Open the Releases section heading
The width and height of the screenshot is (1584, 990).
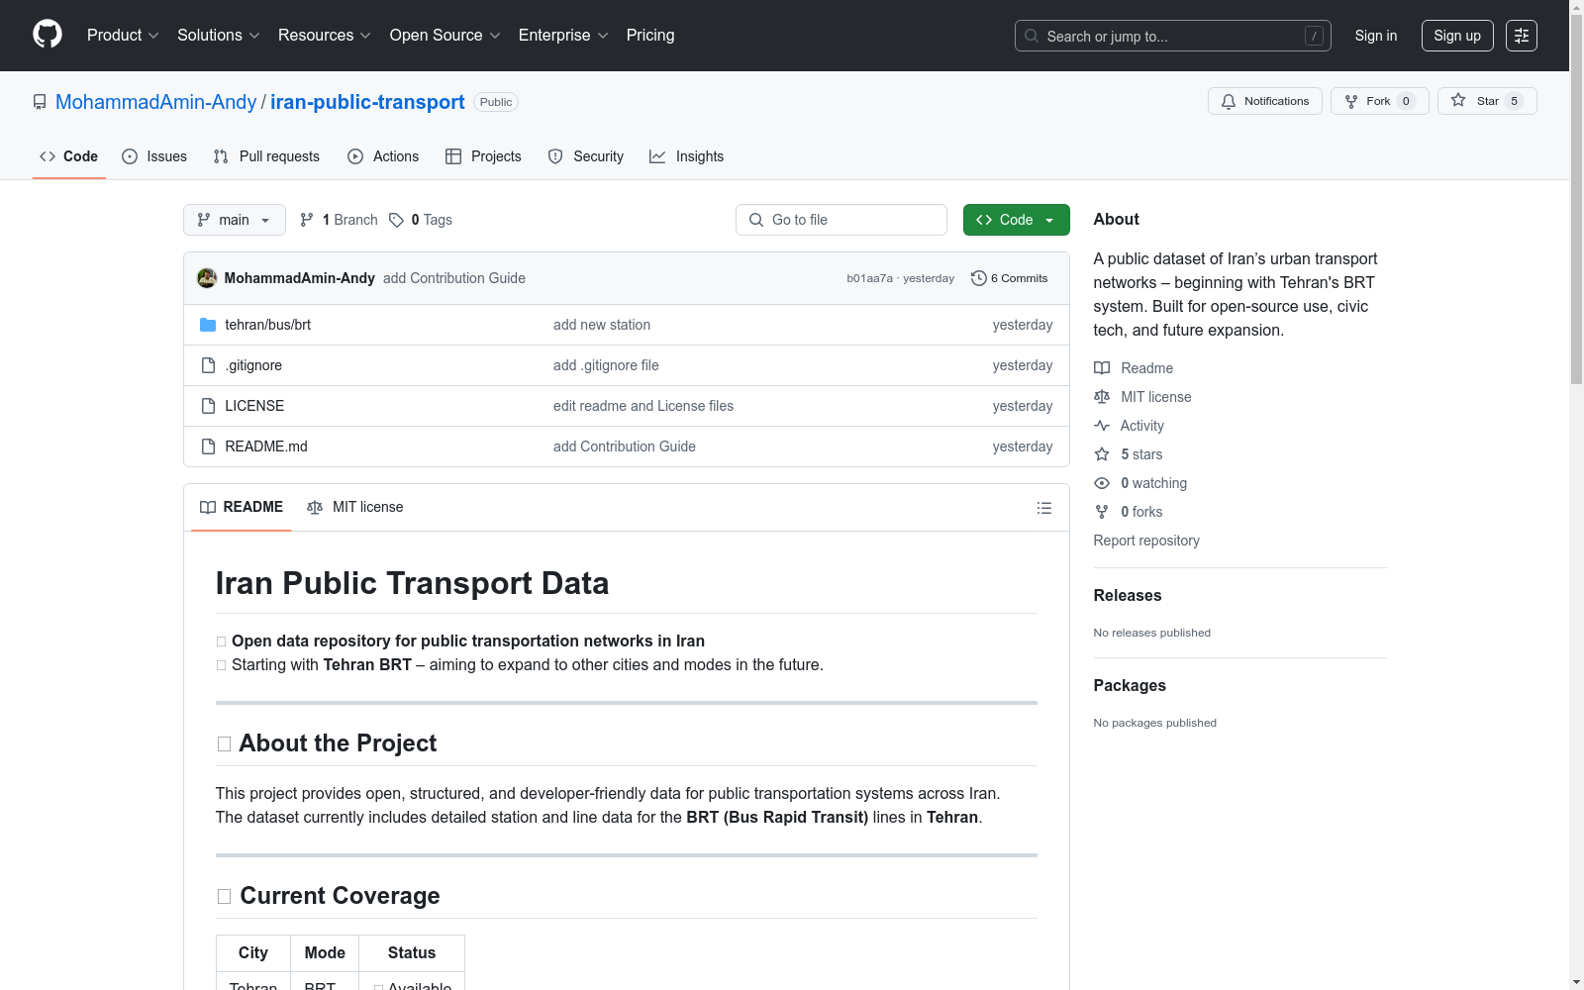click(1128, 595)
